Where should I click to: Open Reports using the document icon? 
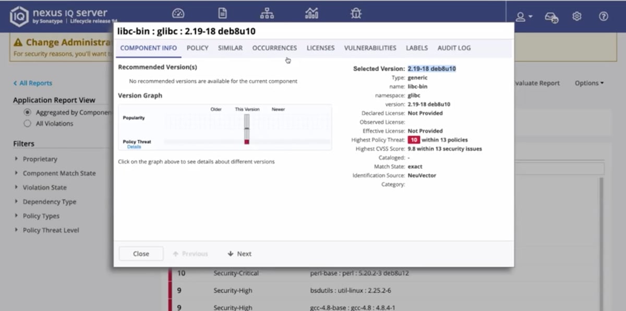click(223, 14)
